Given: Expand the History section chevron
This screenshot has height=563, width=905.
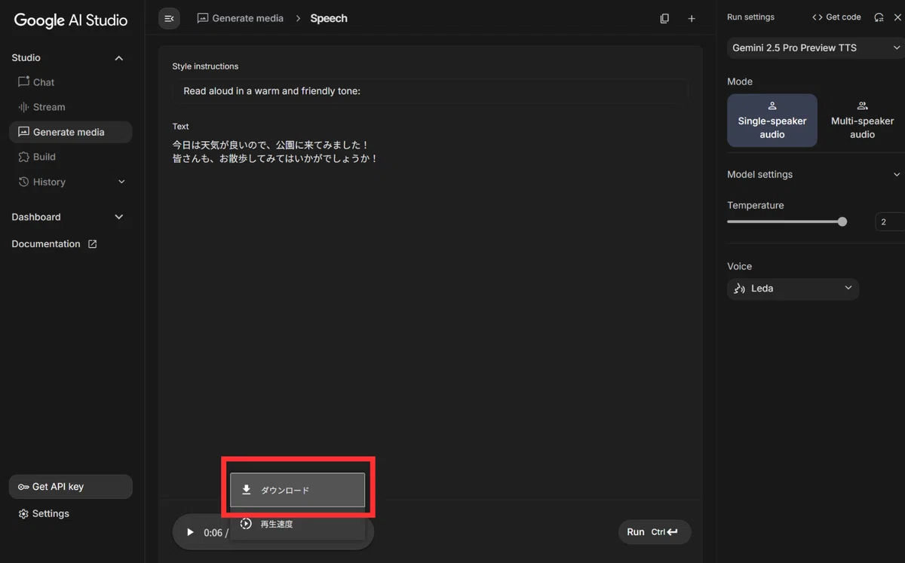Looking at the screenshot, I should 121,182.
